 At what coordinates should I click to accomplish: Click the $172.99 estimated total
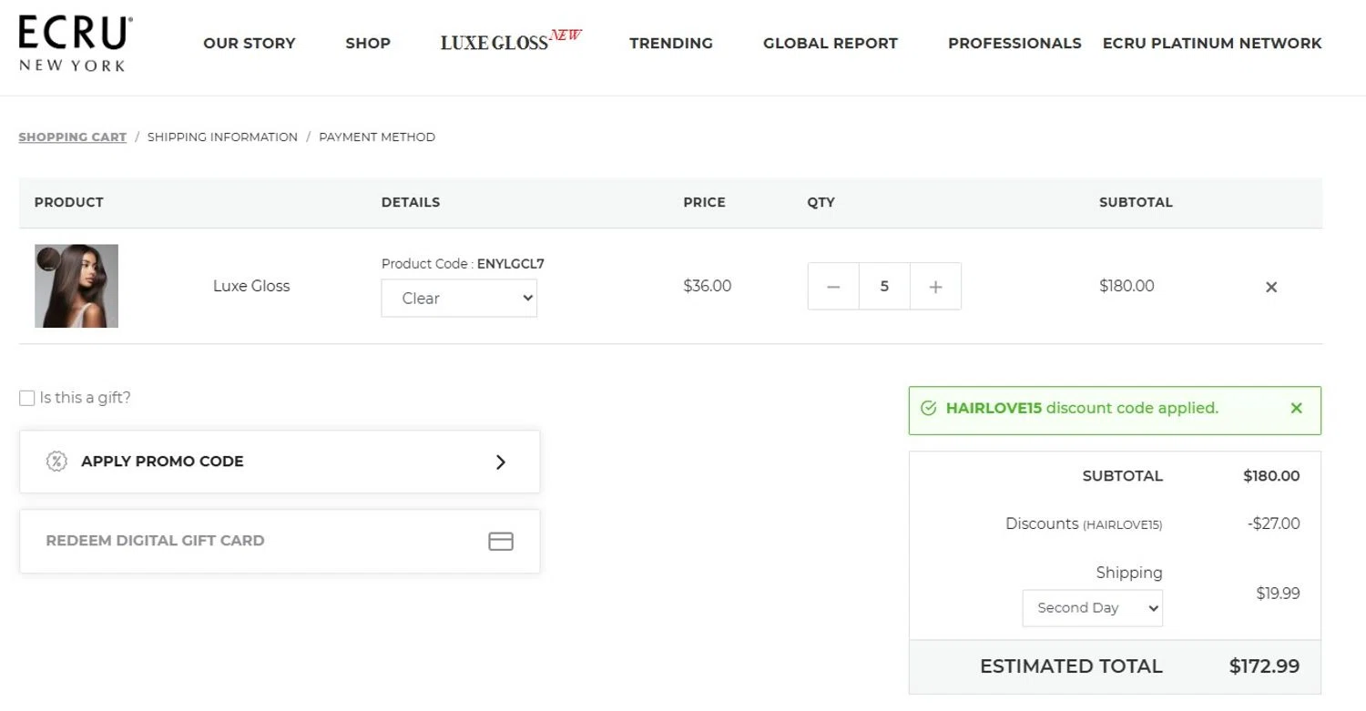point(1264,666)
